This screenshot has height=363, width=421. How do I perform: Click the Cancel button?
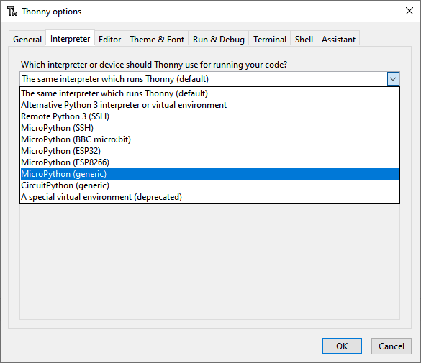391,346
